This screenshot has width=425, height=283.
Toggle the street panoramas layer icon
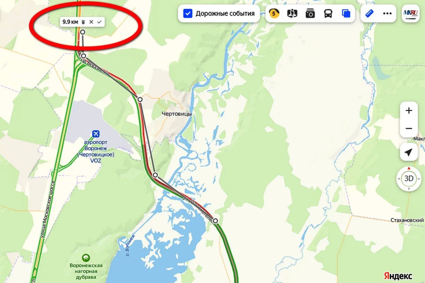coord(292,14)
